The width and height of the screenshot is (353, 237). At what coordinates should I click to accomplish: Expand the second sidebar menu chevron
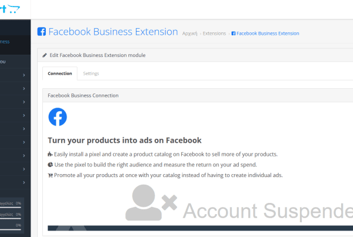pos(24,89)
